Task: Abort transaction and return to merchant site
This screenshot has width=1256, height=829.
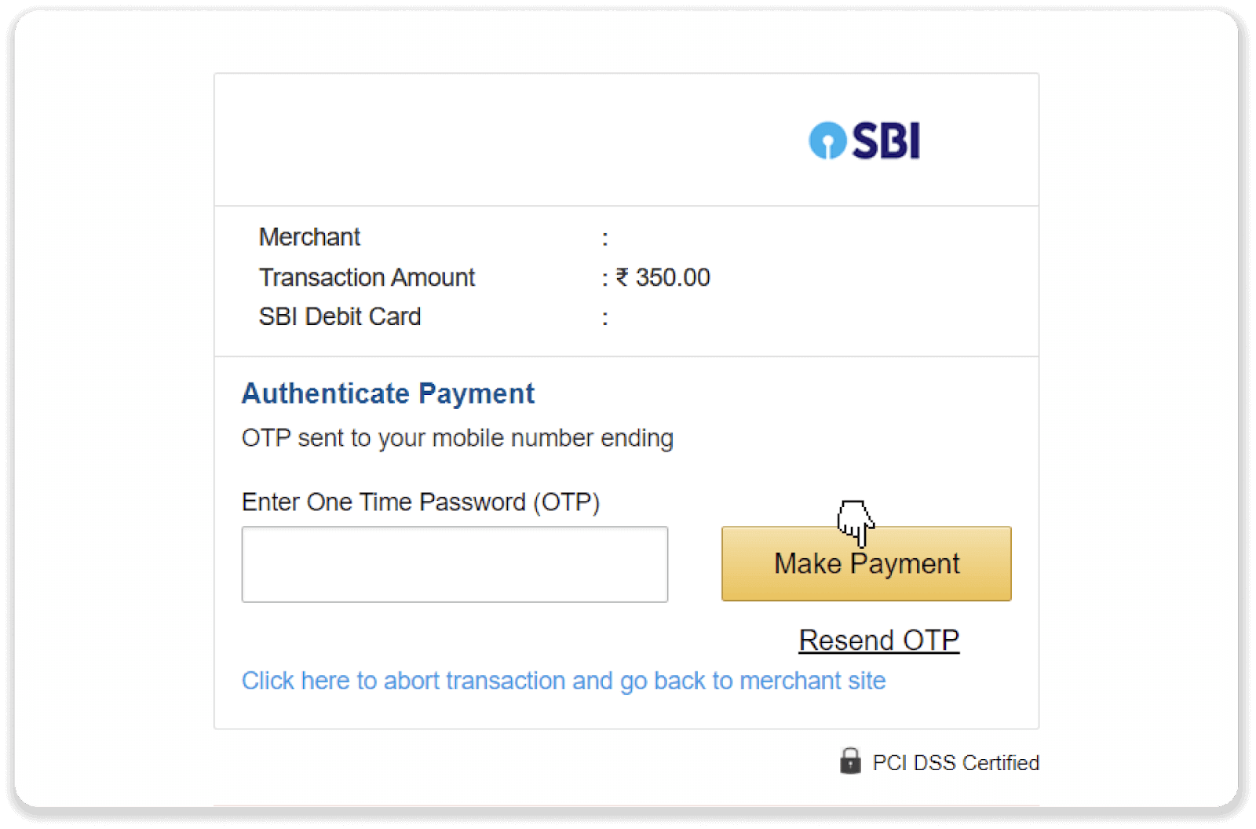Action: click(x=563, y=681)
